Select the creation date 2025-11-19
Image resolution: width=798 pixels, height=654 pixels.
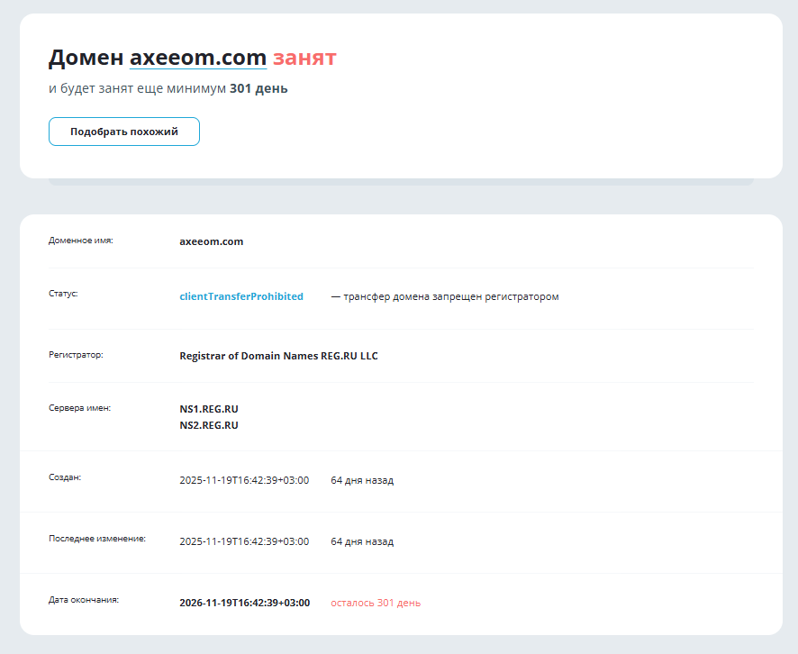tap(244, 480)
